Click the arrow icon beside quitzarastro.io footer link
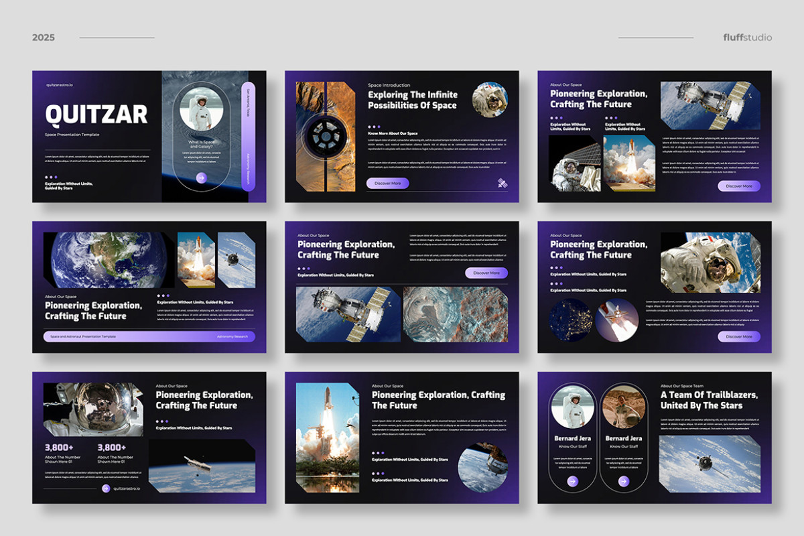Image resolution: width=804 pixels, height=536 pixels. click(106, 488)
